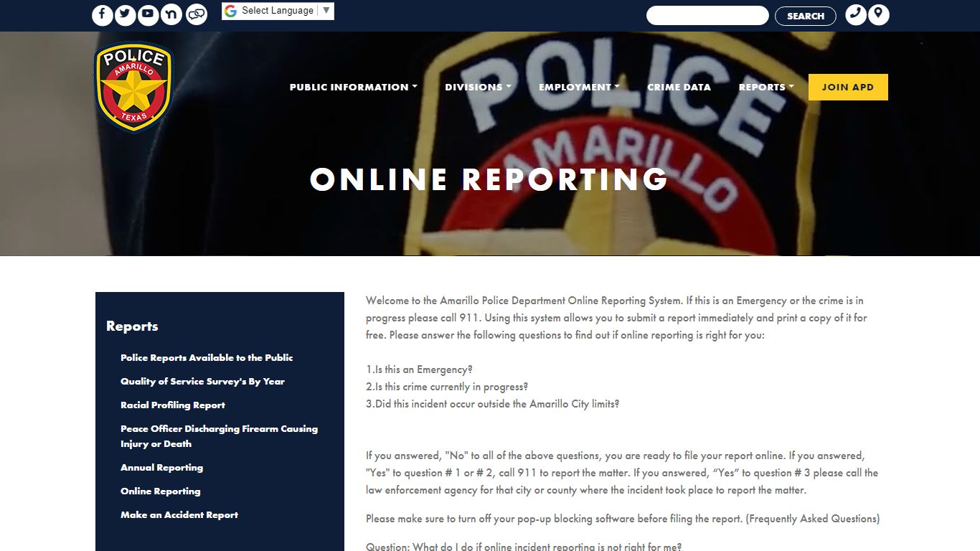Expand the Employment menu
This screenshot has height=551, width=980.
coord(579,87)
